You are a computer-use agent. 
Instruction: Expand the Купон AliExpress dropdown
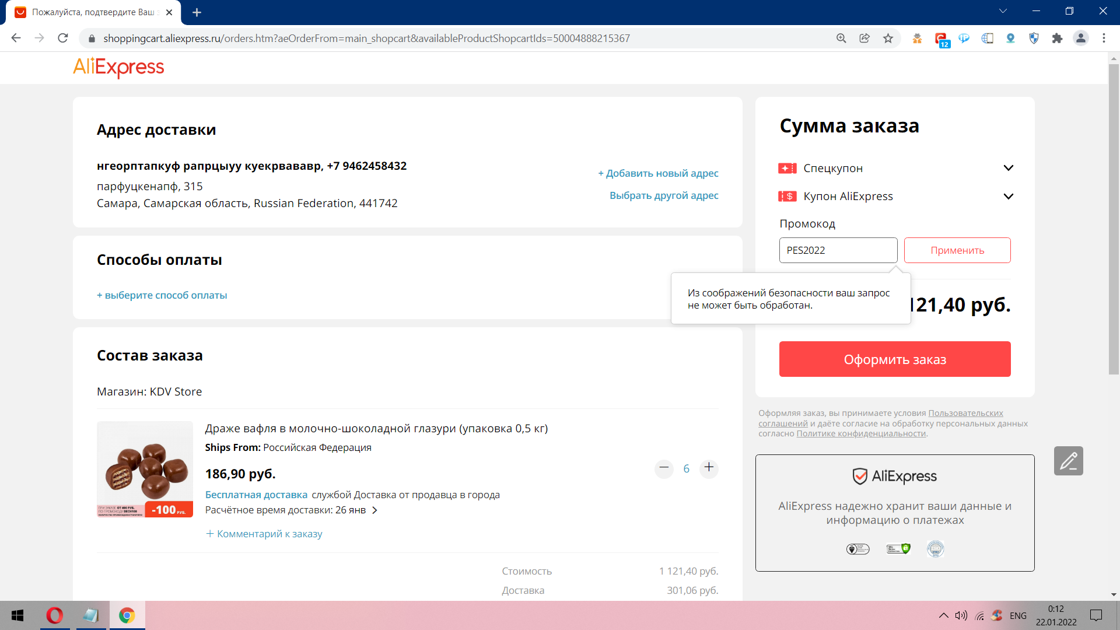pos(1008,196)
